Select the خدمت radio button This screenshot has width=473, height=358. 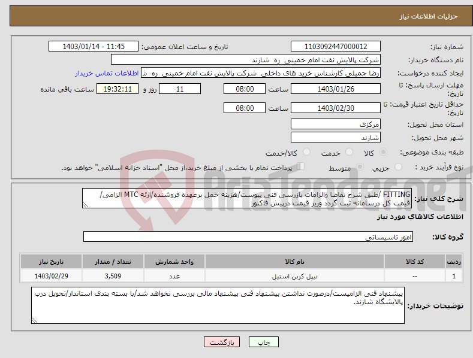349,152
